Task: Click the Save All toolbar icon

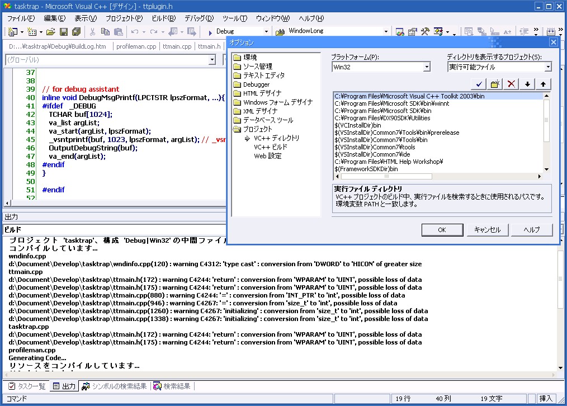Action: pos(76,32)
